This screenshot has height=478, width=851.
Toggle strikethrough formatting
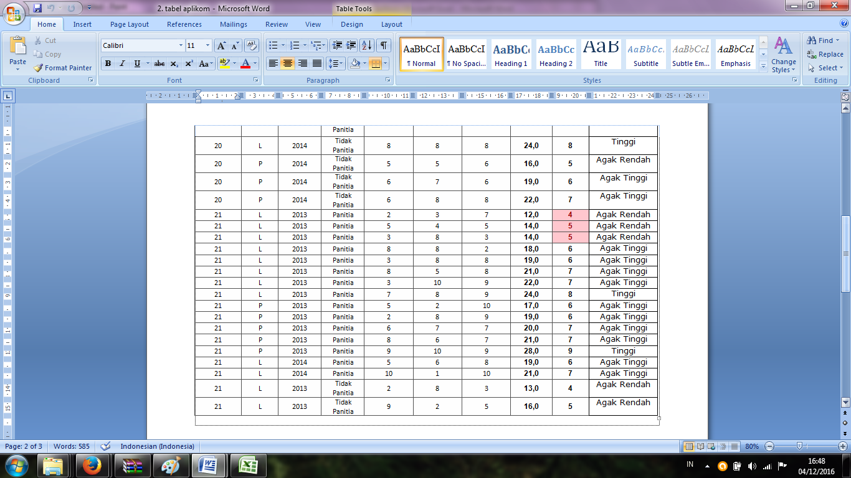[159, 63]
